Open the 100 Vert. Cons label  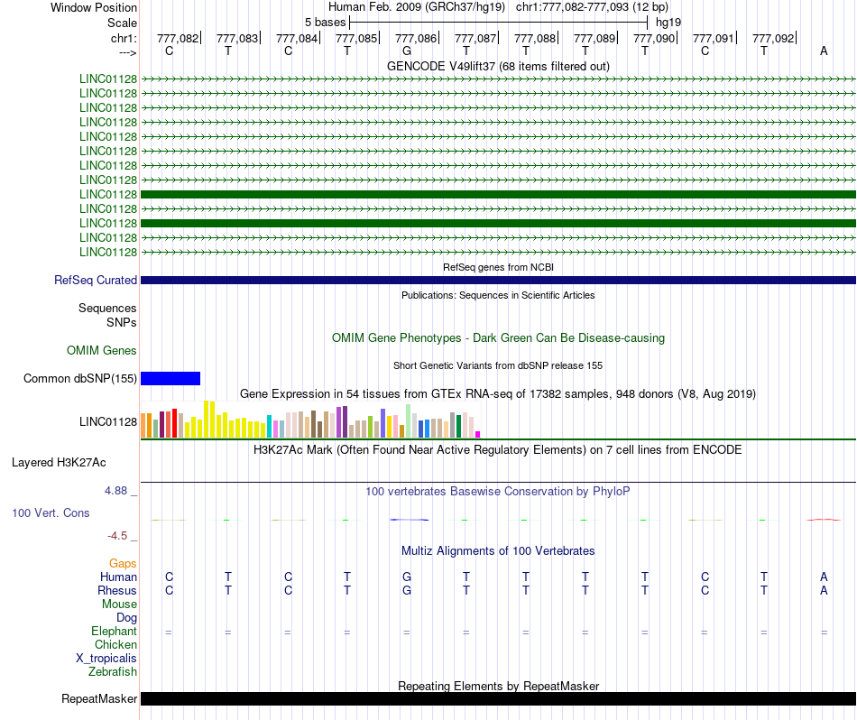click(x=51, y=512)
